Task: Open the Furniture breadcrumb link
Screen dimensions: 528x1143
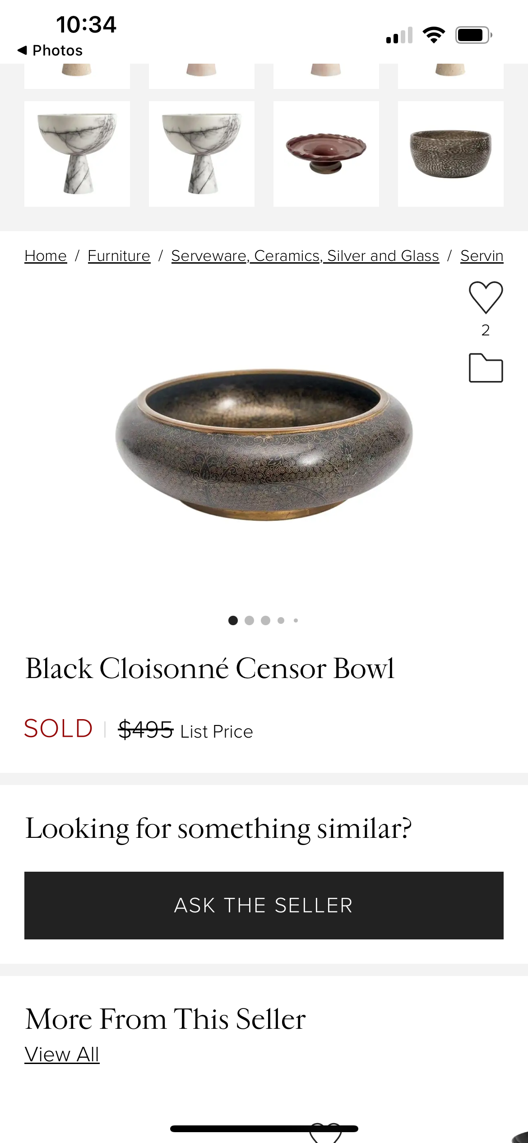Action: [119, 256]
